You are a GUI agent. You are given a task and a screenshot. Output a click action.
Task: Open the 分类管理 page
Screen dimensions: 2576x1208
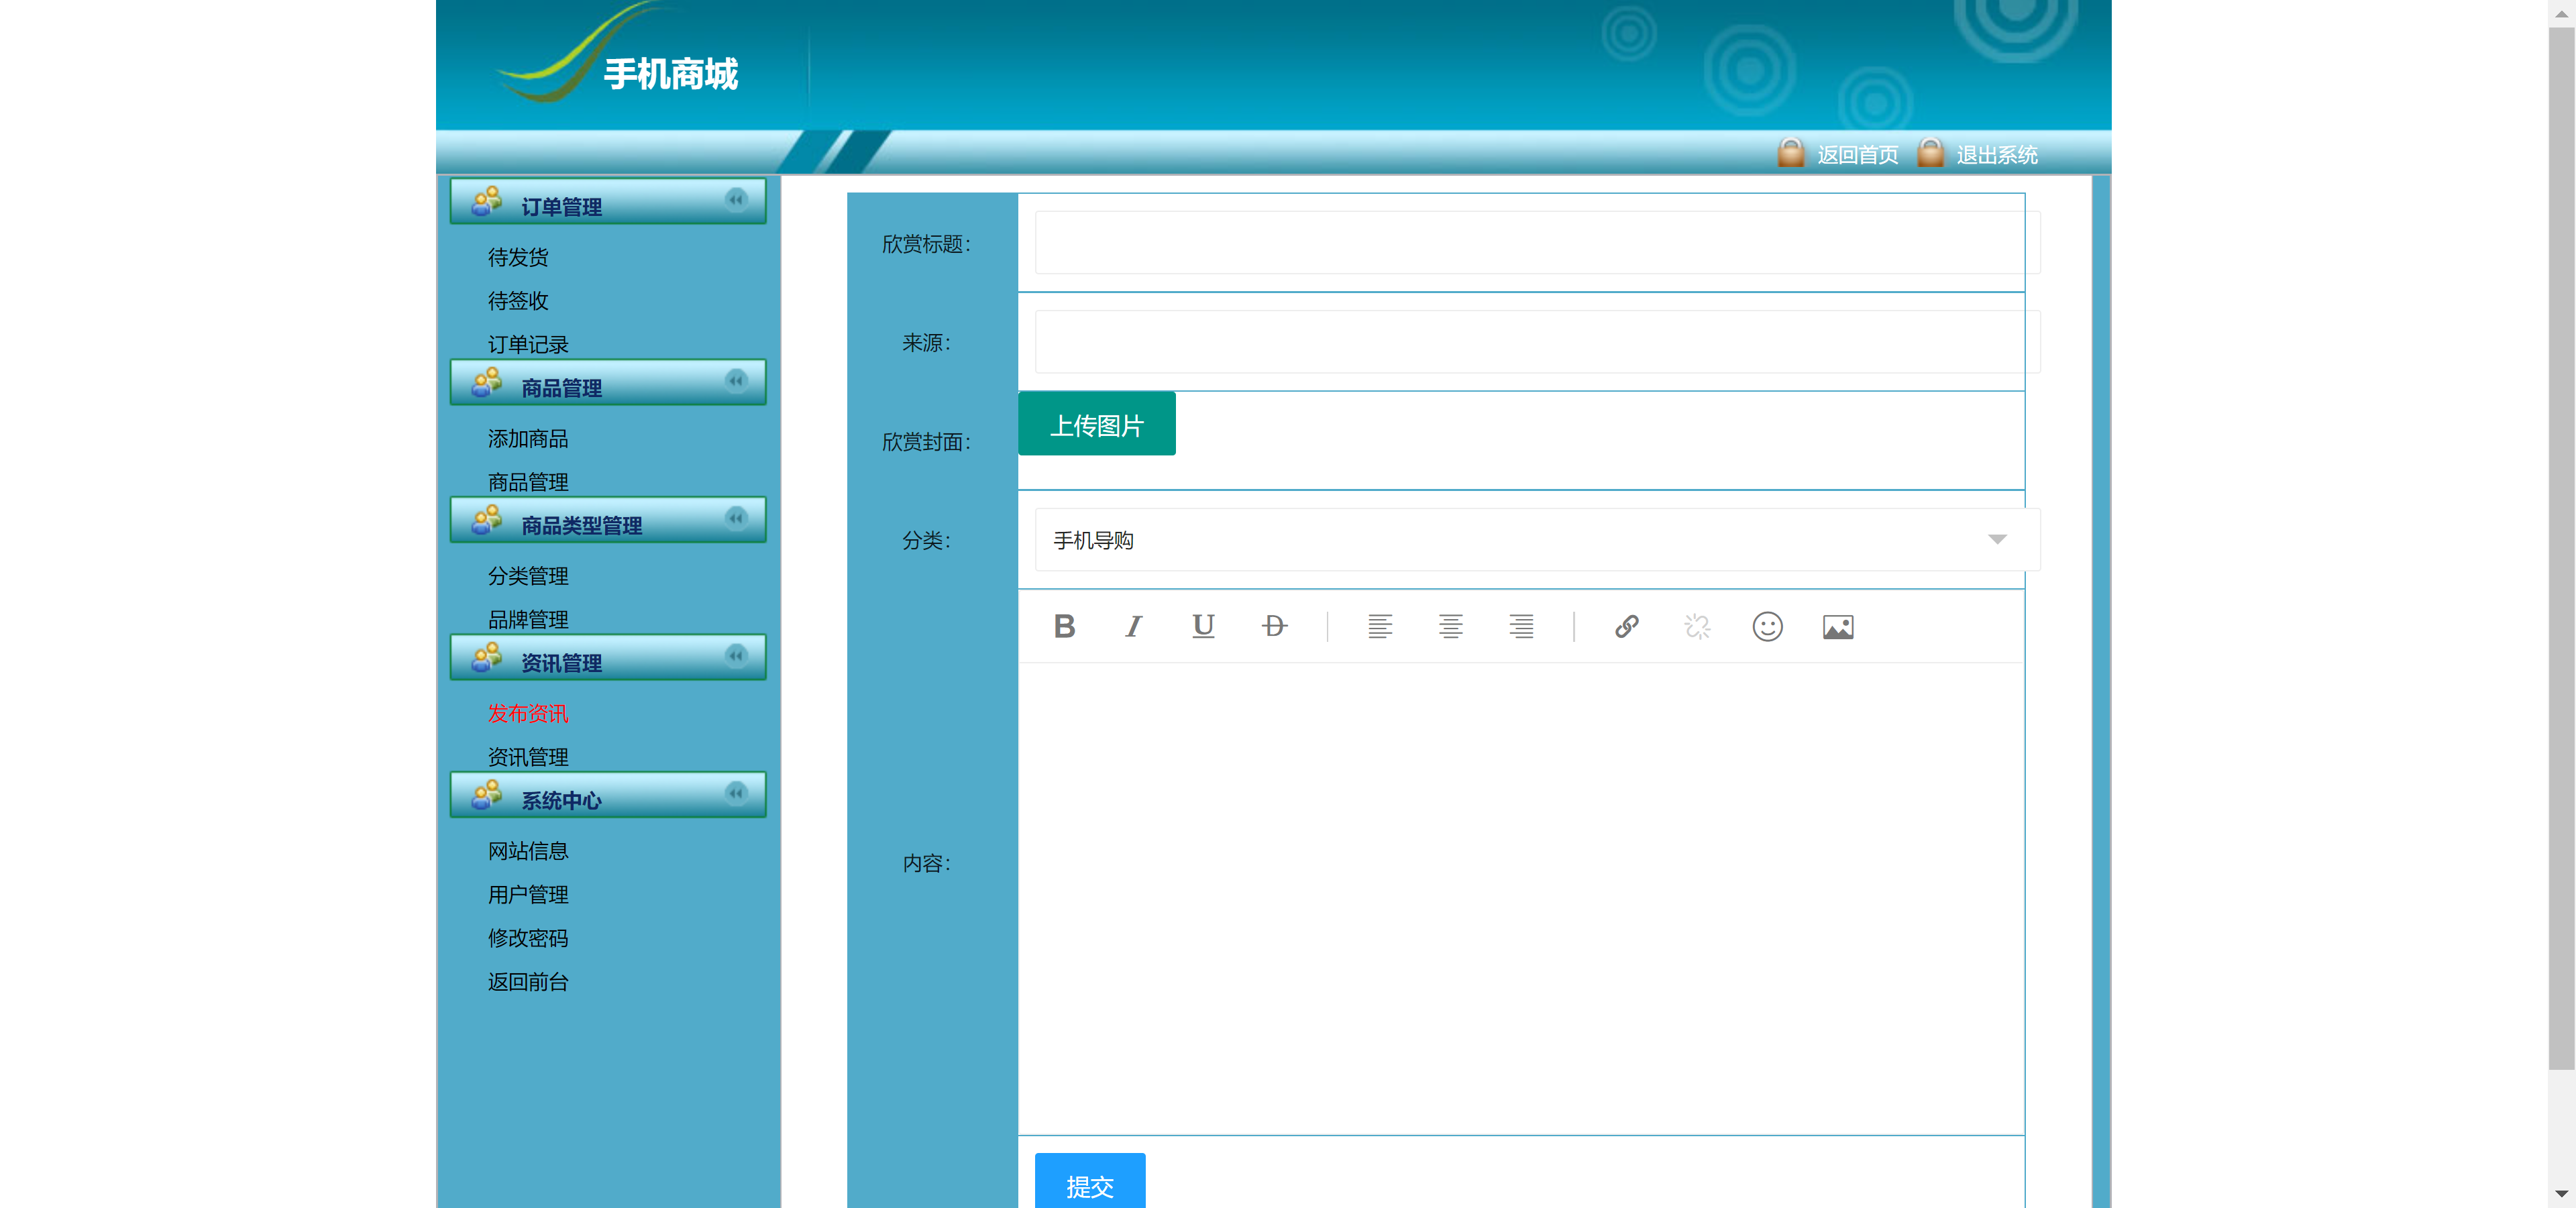click(528, 576)
